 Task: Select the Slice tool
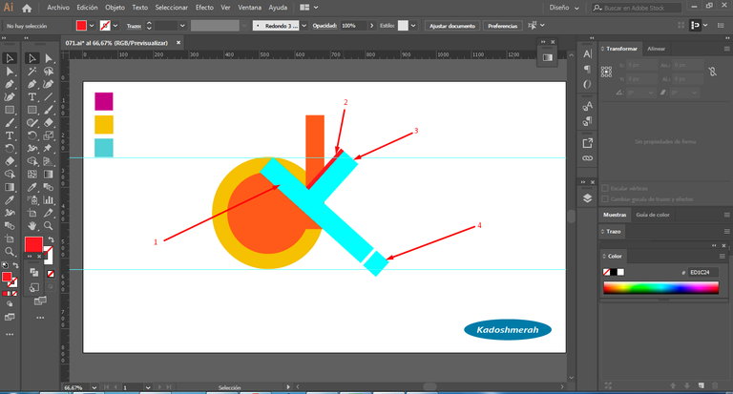click(x=48, y=213)
